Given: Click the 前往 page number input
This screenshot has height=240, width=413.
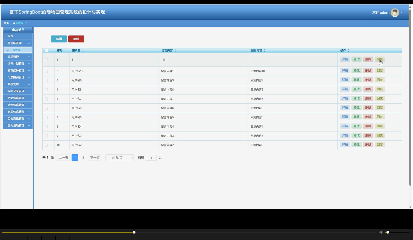Looking at the screenshot, I should coord(151,158).
